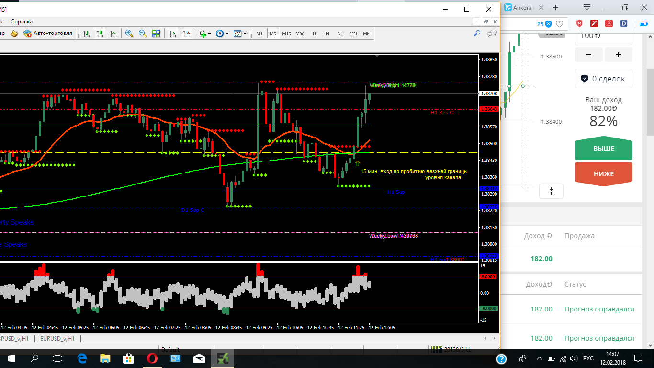
Task: Zoom in on the chart
Action: [129, 34]
